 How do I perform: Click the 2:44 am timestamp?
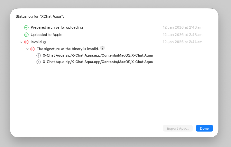point(182,42)
